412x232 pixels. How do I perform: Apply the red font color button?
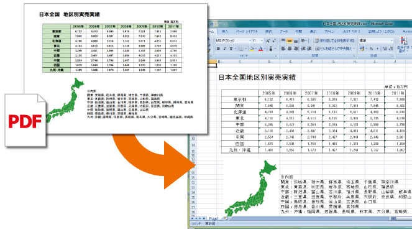point(260,49)
